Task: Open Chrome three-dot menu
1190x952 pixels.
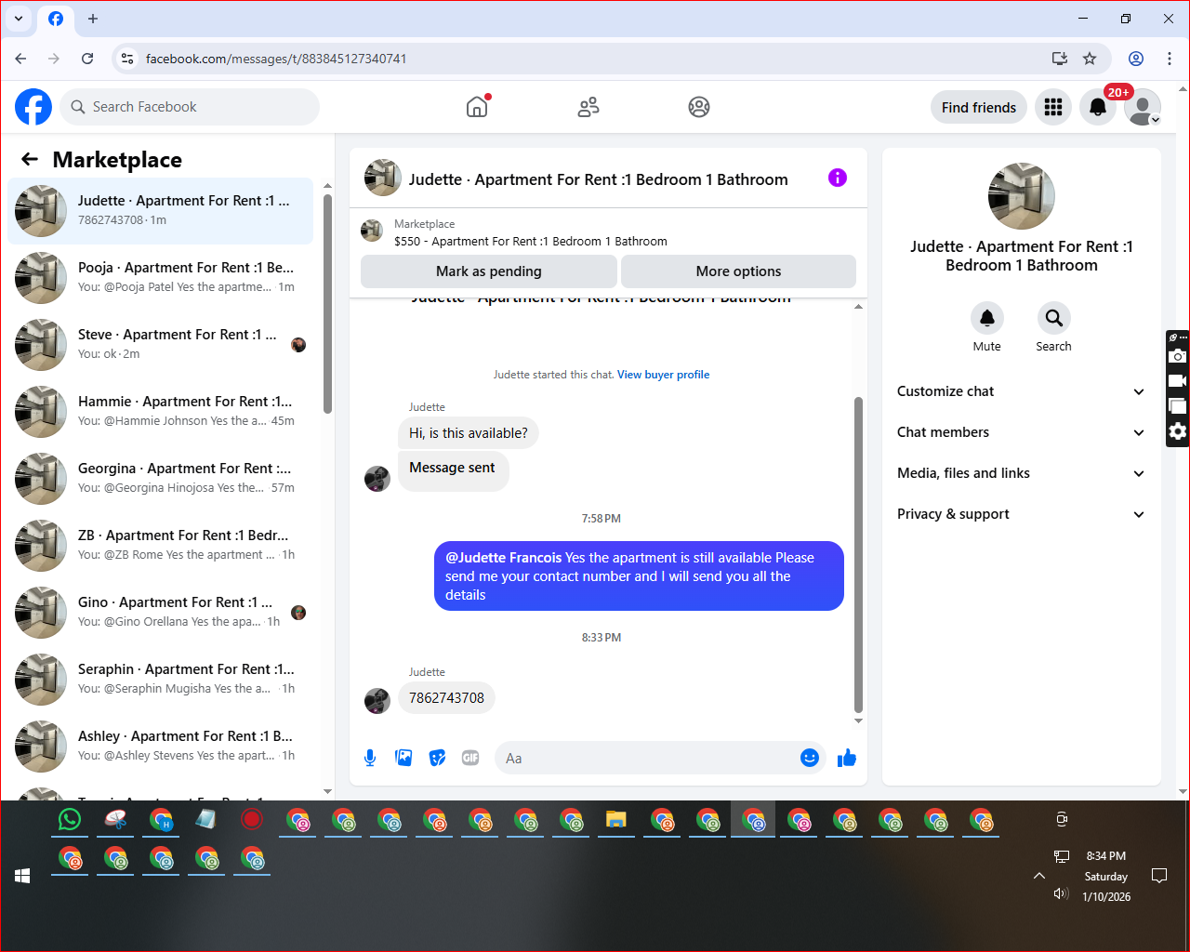Action: tap(1170, 59)
